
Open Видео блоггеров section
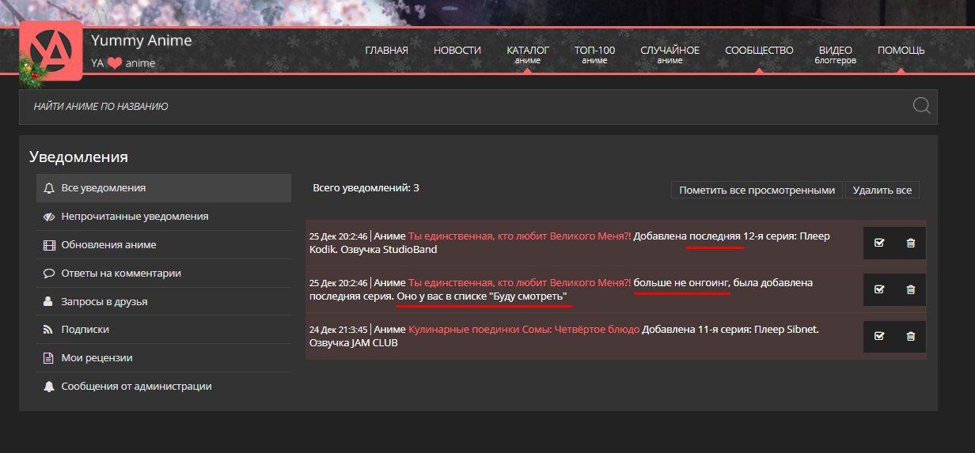tap(836, 54)
